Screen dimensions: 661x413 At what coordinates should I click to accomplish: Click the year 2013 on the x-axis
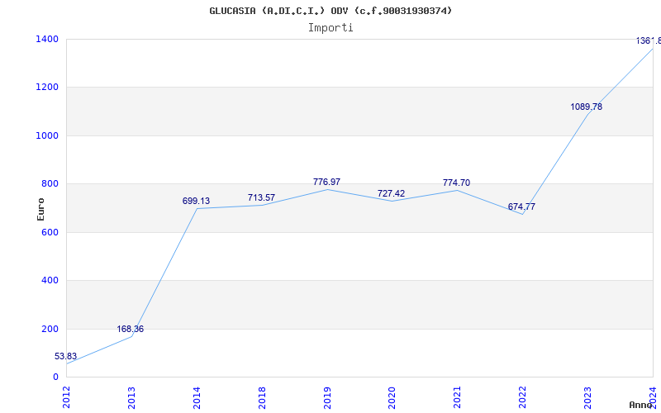[x=131, y=397]
